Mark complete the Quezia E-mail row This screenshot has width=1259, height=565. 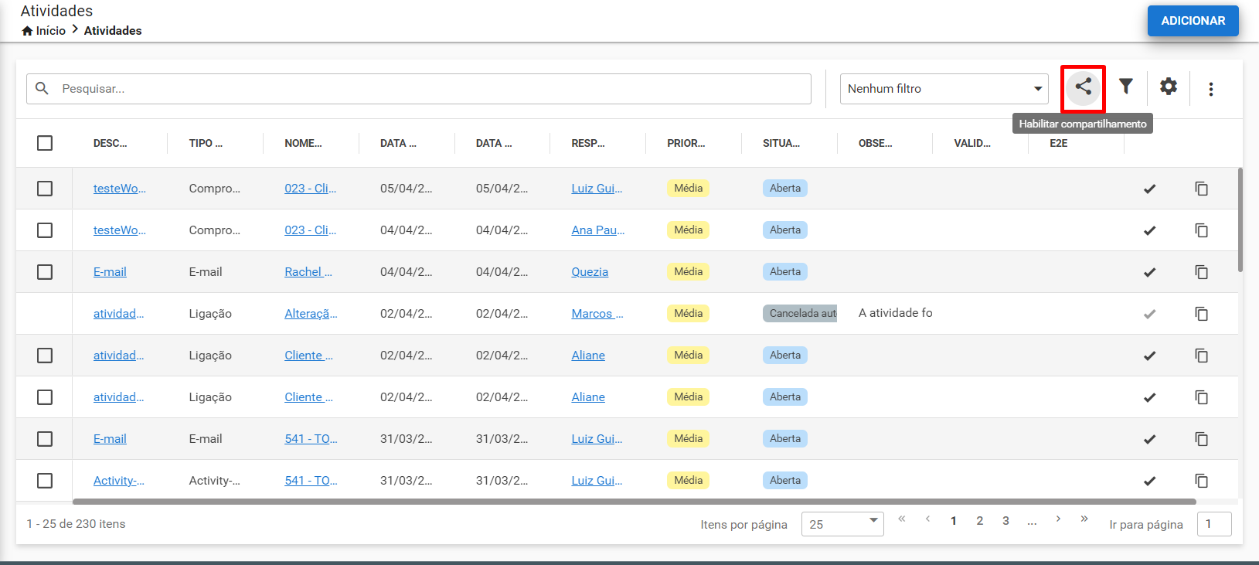coord(1149,272)
